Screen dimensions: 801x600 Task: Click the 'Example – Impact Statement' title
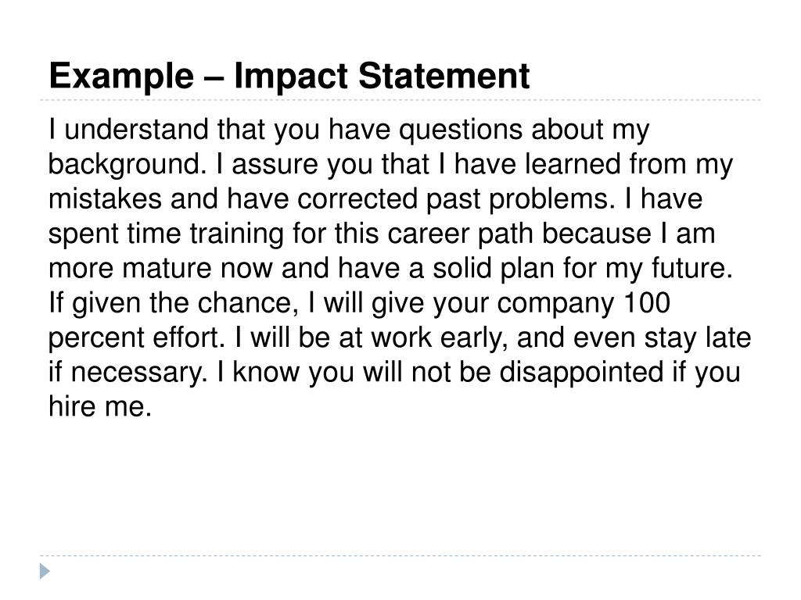(289, 77)
